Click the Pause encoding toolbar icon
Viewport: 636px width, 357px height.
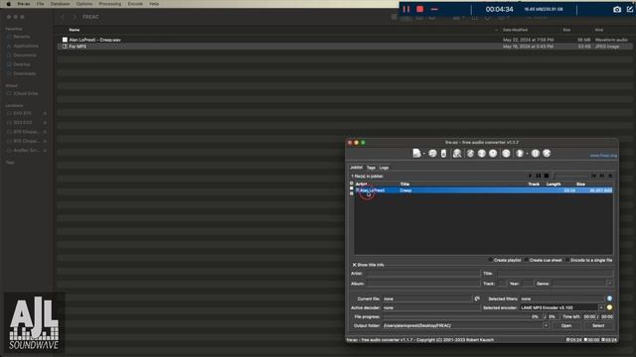click(536, 154)
